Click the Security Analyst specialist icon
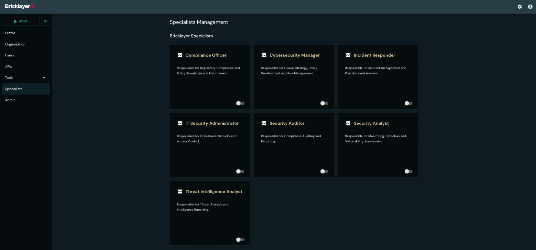The image size is (536, 250). click(x=348, y=123)
